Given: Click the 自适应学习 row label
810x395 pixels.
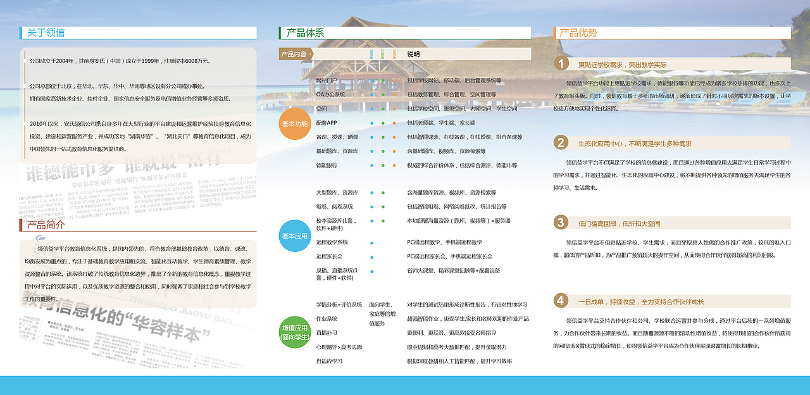Looking at the screenshot, I should point(329,361).
